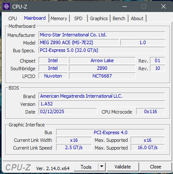This screenshot has height=174, width=173.
Task: Select the Model field MEG Z890 ACE
Action: click(79, 42)
